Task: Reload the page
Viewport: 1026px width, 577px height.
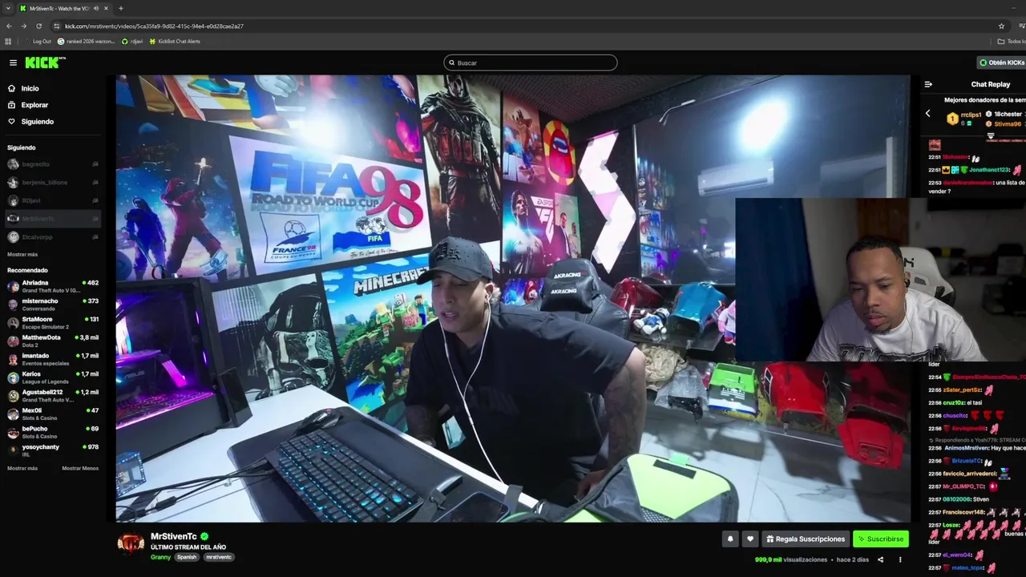Action: tap(38, 26)
